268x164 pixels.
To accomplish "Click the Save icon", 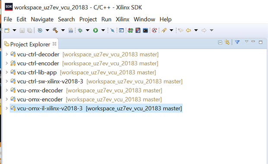I will [22, 31].
